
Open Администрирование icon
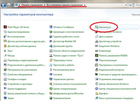[x=5, y=32]
